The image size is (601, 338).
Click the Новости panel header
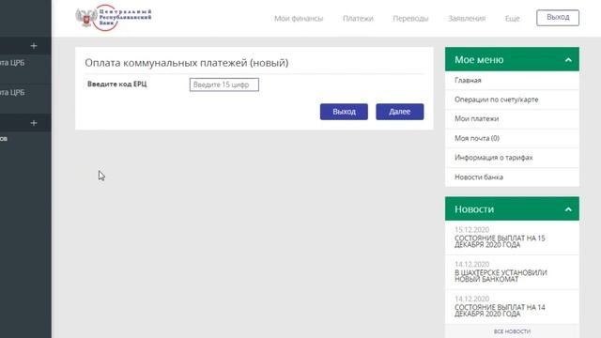[x=512, y=208]
